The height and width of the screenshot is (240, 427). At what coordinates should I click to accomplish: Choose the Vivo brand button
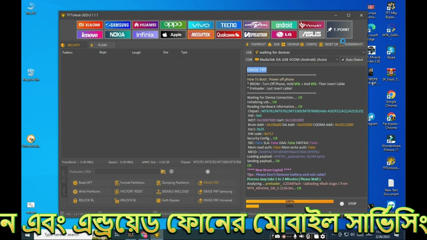[x=200, y=25]
